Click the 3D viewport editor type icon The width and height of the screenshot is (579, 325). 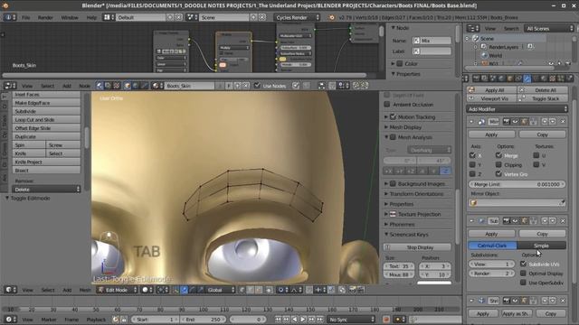point(10,290)
